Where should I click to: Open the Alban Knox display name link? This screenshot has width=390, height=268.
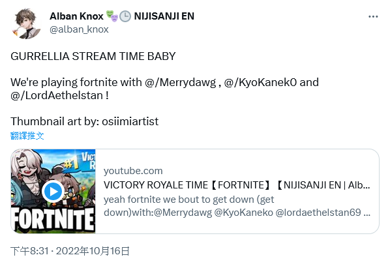pos(76,16)
